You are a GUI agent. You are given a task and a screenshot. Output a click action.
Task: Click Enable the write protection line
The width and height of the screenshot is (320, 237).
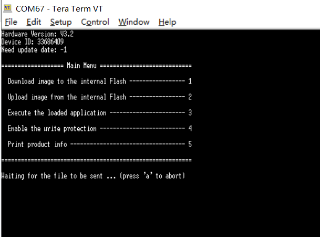[x=100, y=128]
